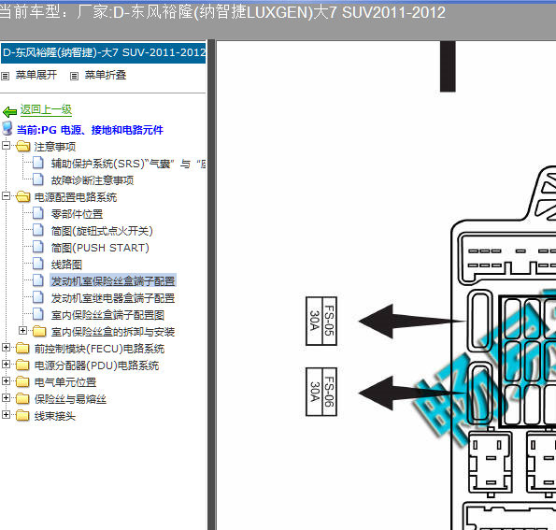This screenshot has width=556, height=530.
Task: Select the 电源分配器(PDU)电路系统 folder label
Action: tap(97, 365)
